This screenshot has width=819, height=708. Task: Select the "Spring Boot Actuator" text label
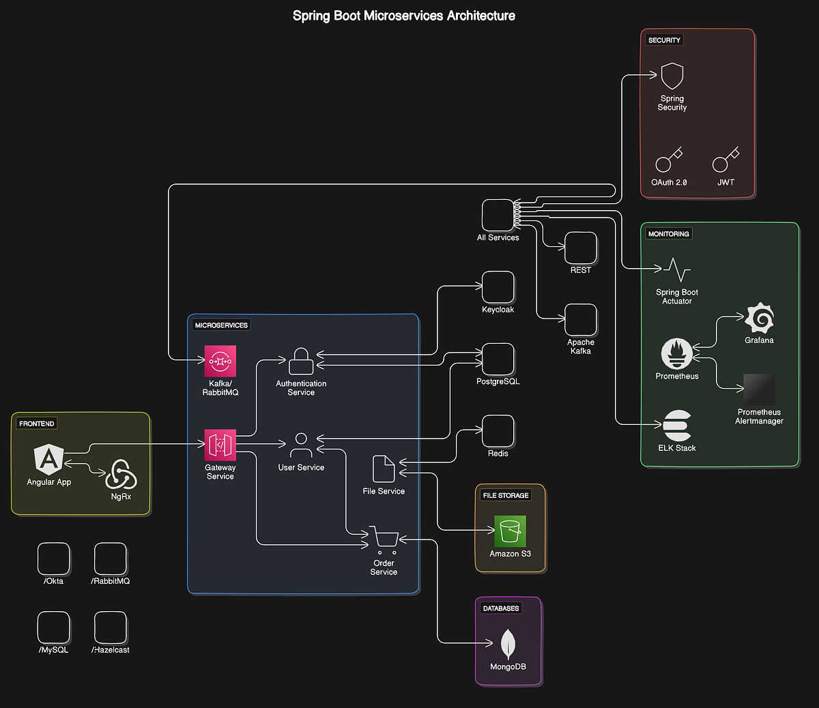click(677, 297)
